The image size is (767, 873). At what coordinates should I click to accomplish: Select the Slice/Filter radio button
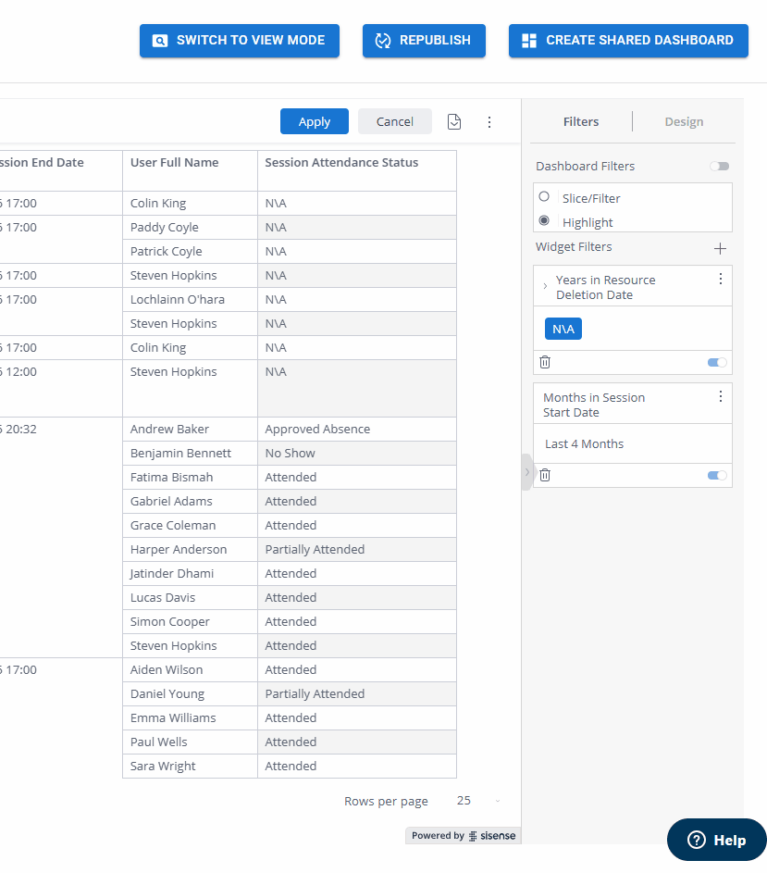[546, 196]
